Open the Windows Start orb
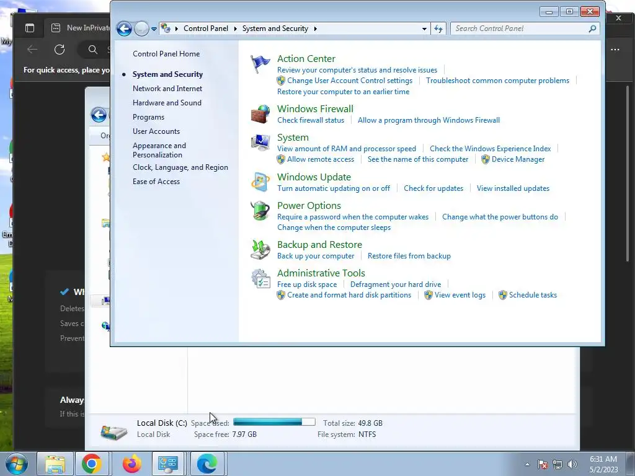635x476 pixels. (17, 464)
